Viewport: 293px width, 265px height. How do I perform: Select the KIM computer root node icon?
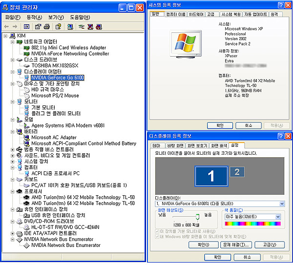point(13,36)
